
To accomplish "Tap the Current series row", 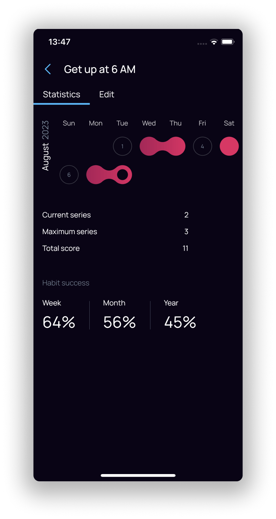I will point(115,215).
